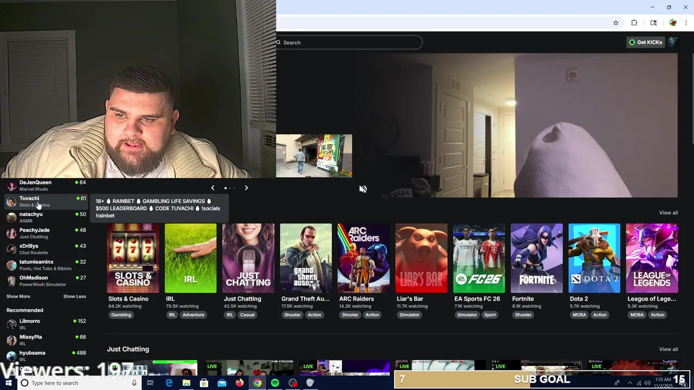This screenshot has height=390, width=694.
Task: Go to next featured stream
Action: (x=246, y=188)
